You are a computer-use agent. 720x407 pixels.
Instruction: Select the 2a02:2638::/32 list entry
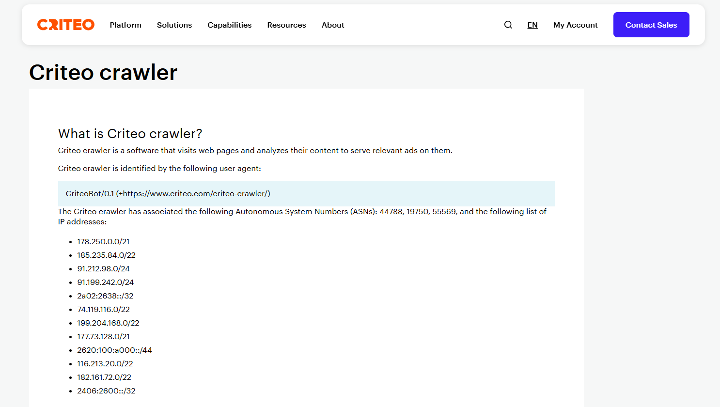(105, 296)
